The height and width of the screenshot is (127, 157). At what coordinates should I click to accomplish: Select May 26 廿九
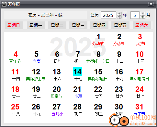[x=37, y=110]
